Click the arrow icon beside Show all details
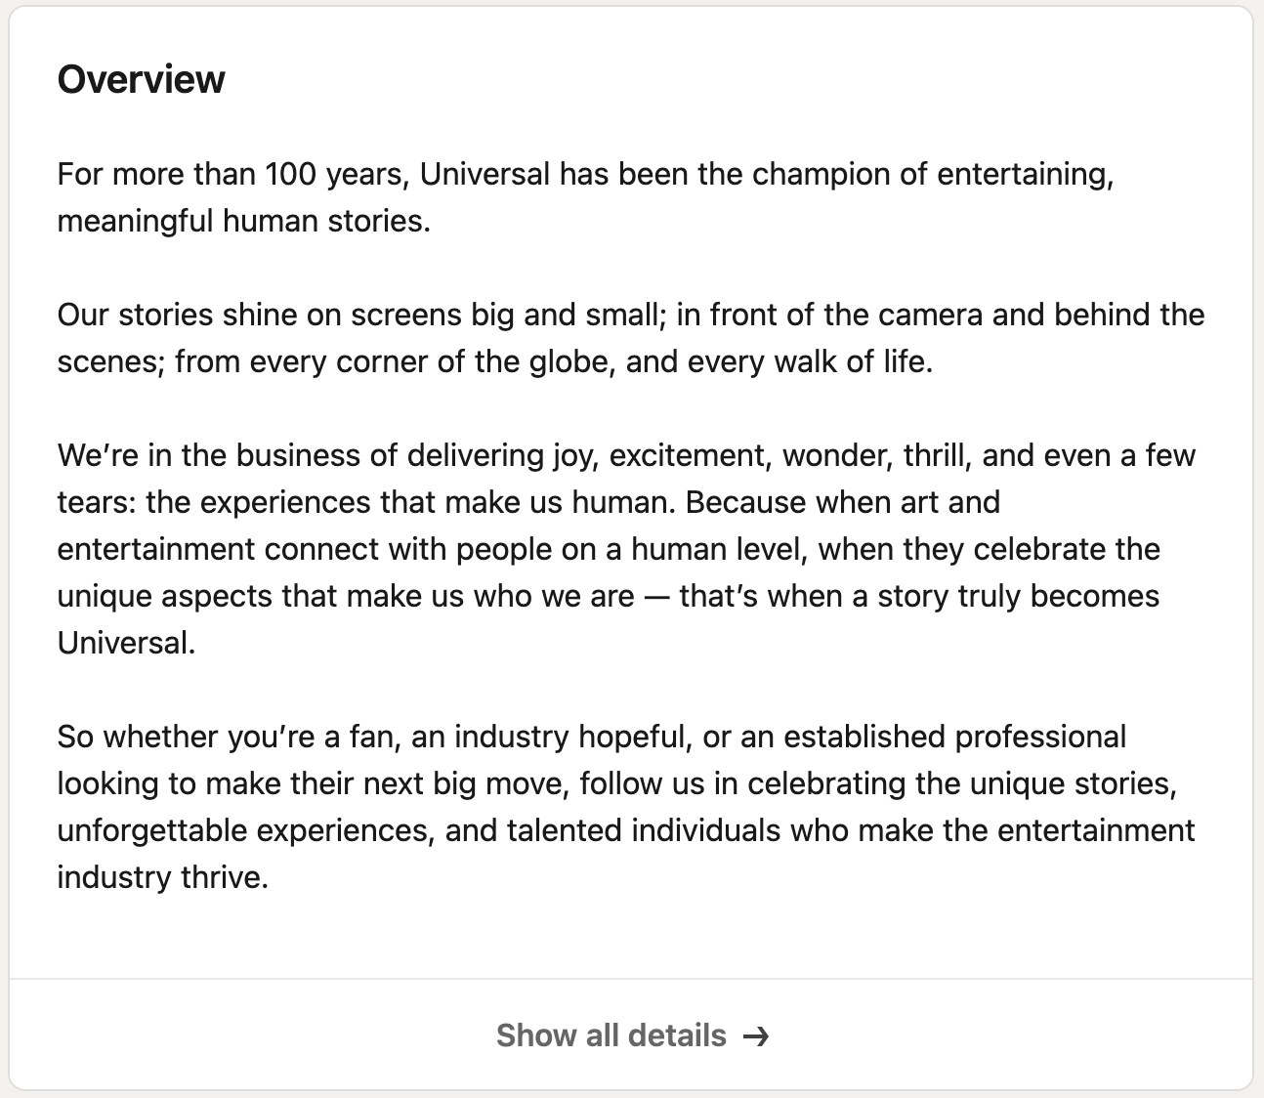The width and height of the screenshot is (1264, 1098). 756,1036
